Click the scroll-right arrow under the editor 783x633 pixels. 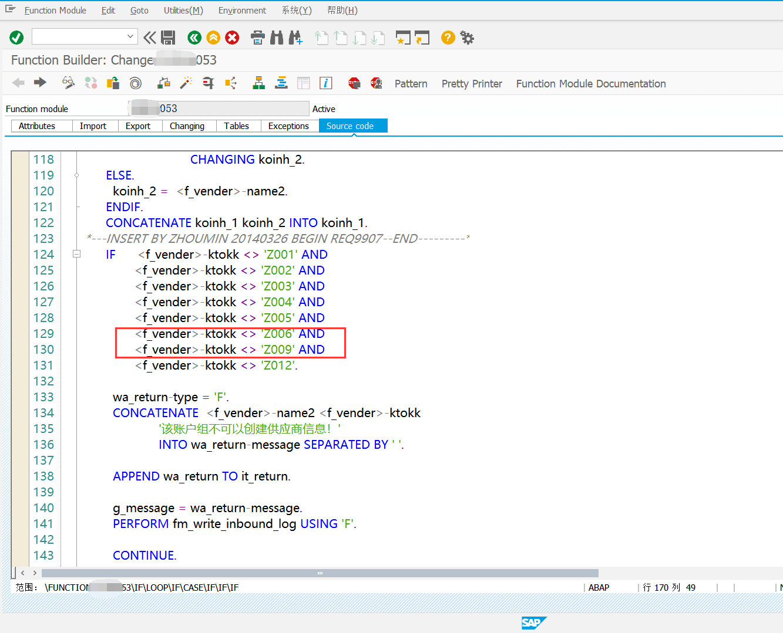point(35,573)
